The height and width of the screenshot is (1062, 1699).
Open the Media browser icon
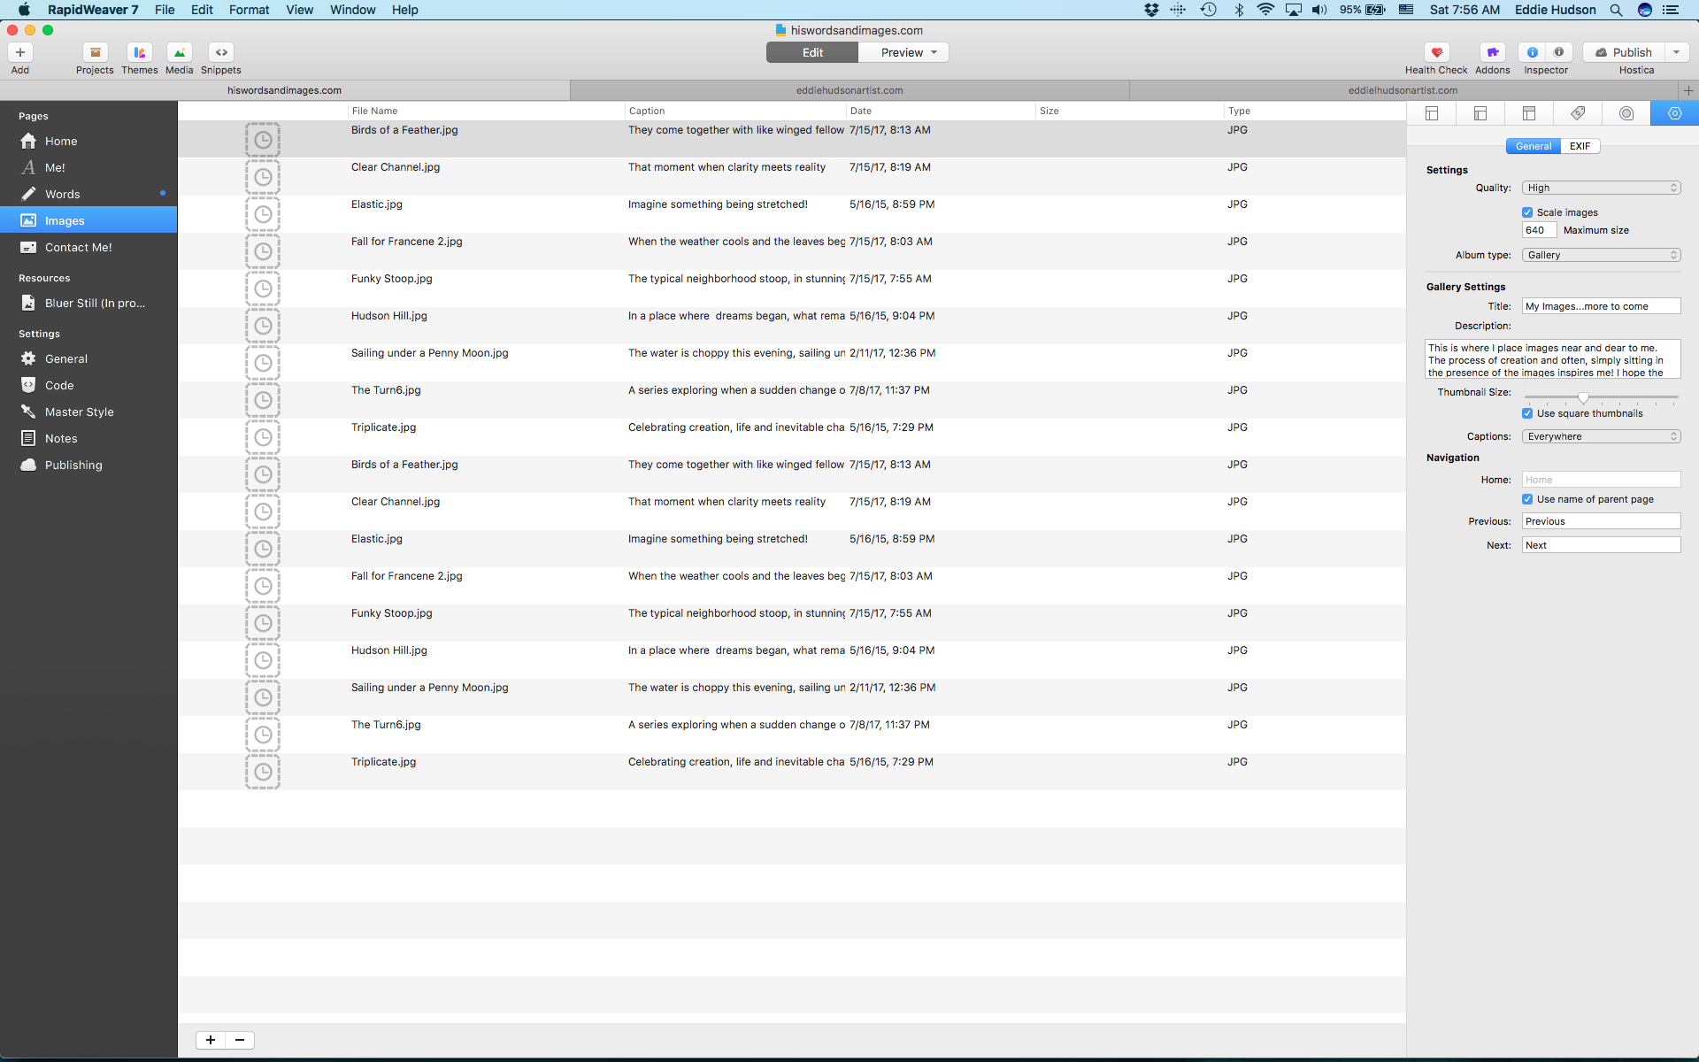click(x=179, y=52)
